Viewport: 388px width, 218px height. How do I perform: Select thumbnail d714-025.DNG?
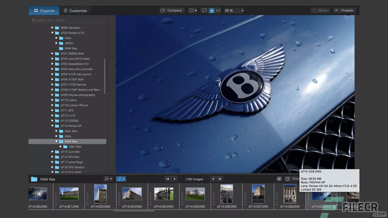tap(195, 194)
